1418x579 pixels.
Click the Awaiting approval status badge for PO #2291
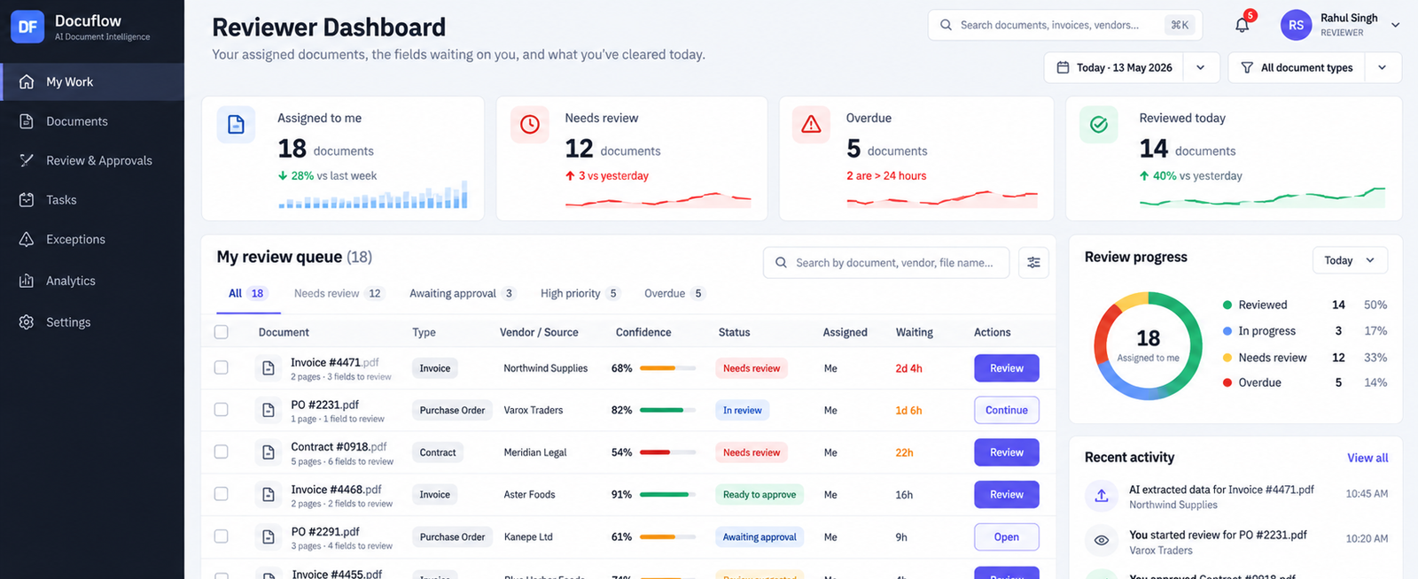point(760,537)
